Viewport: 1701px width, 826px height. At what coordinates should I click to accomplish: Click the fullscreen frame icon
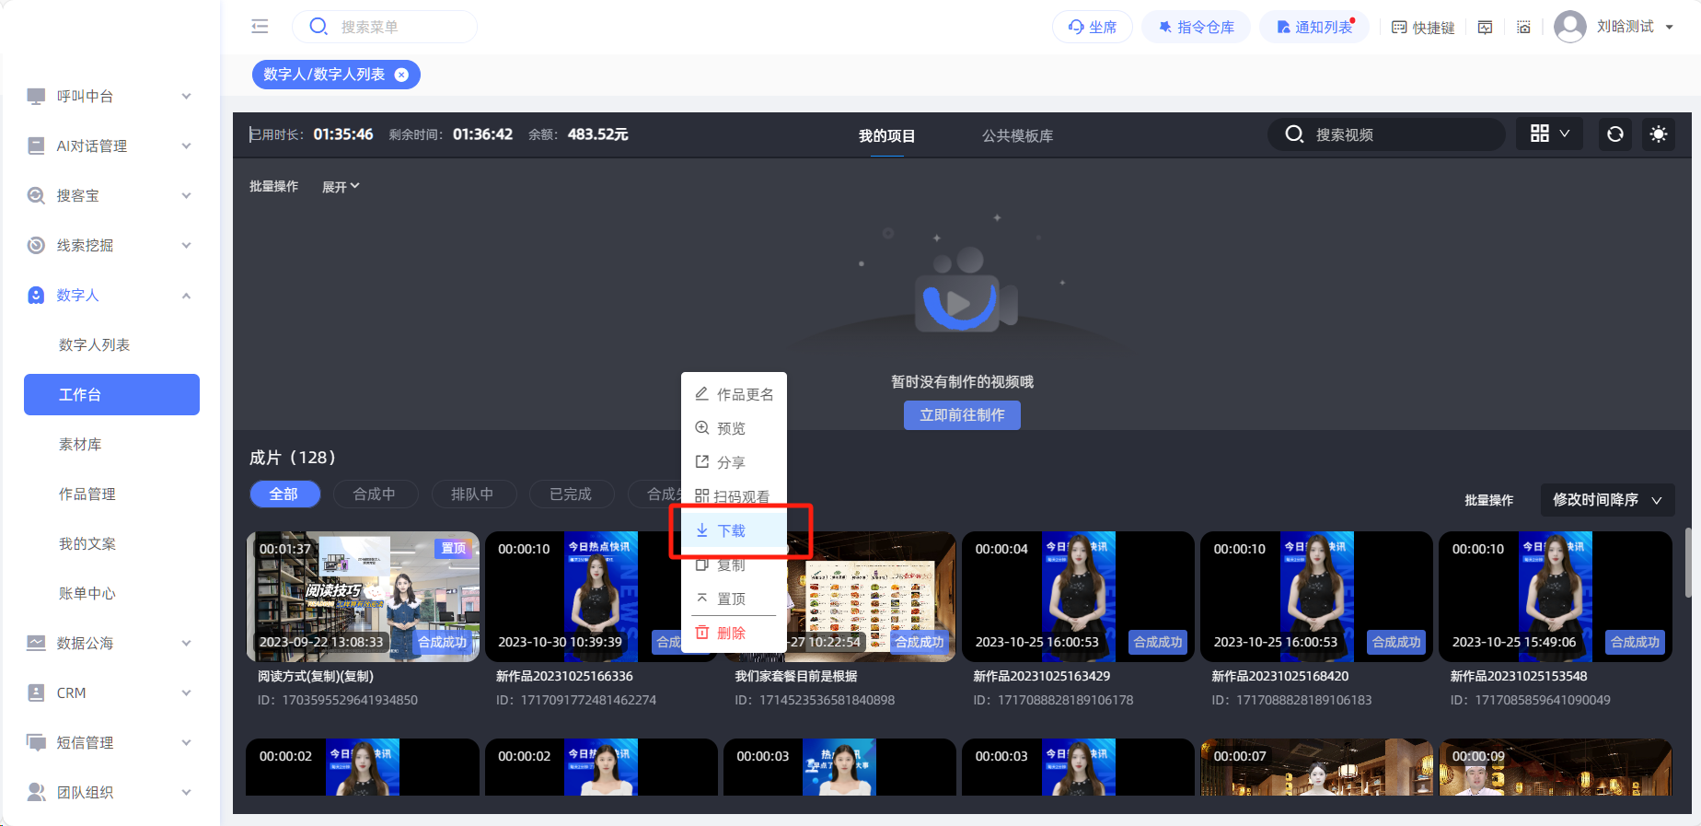click(x=1523, y=28)
